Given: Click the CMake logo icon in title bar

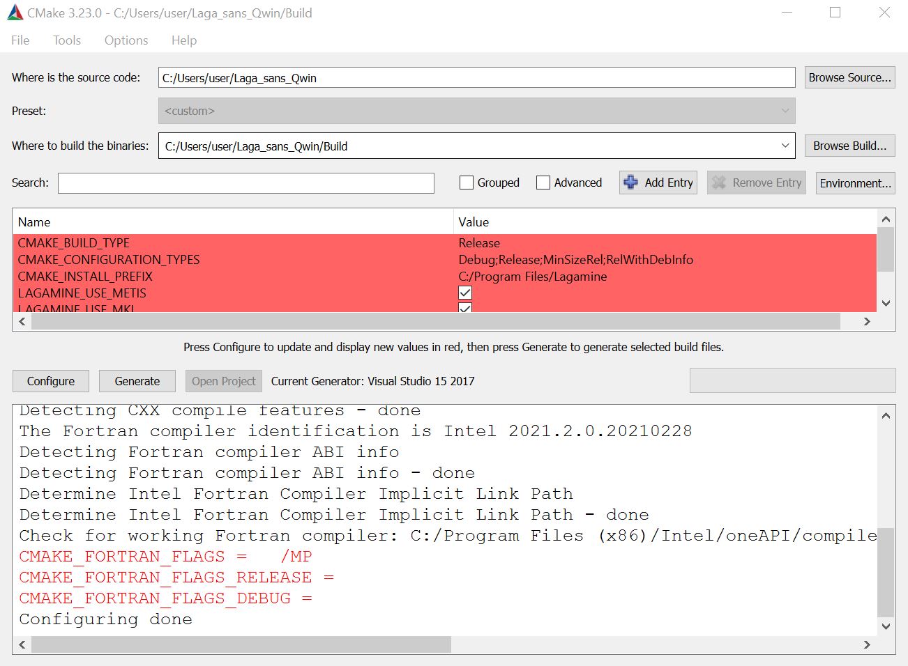Looking at the screenshot, I should coord(15,13).
